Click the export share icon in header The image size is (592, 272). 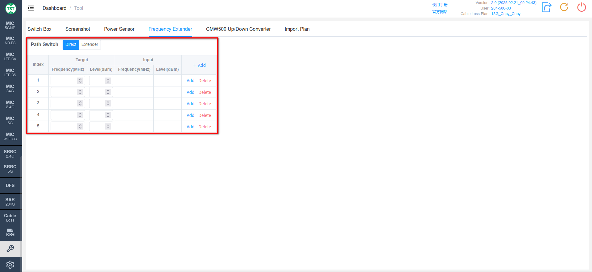pyautogui.click(x=546, y=7)
